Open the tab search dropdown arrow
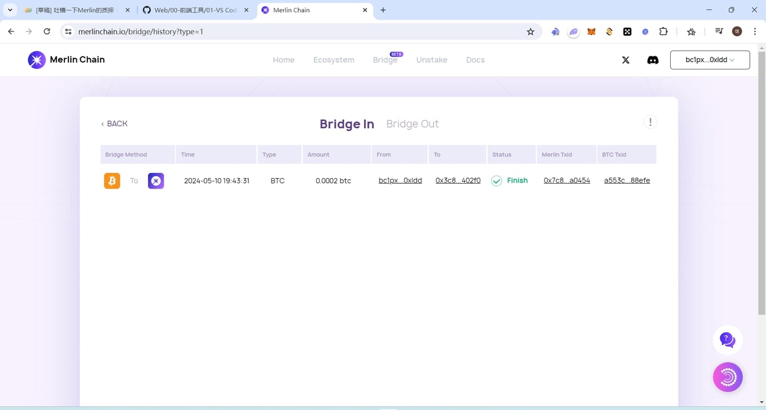 click(10, 10)
